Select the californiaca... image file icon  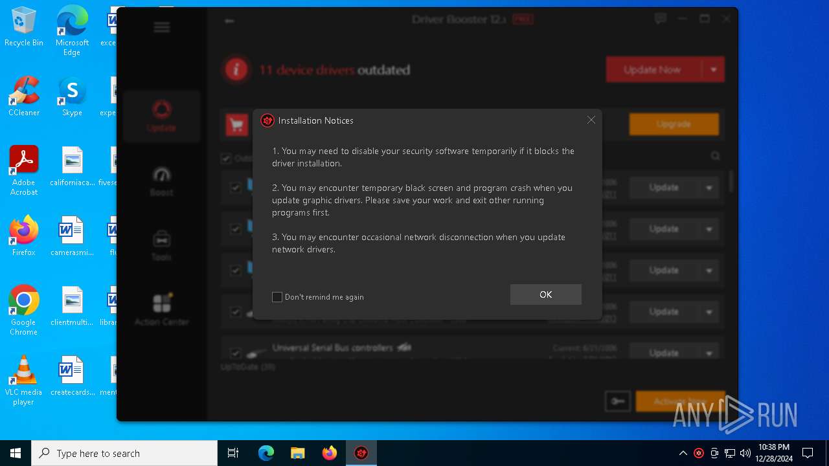click(x=72, y=167)
